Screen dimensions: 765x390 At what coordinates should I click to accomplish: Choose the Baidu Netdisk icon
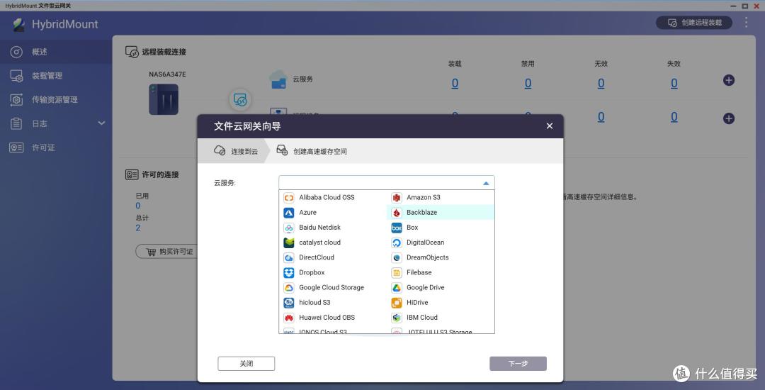point(289,228)
